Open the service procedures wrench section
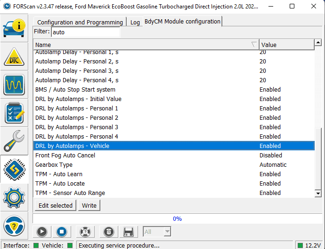This screenshot has width=325, height=249. [x=14, y=141]
